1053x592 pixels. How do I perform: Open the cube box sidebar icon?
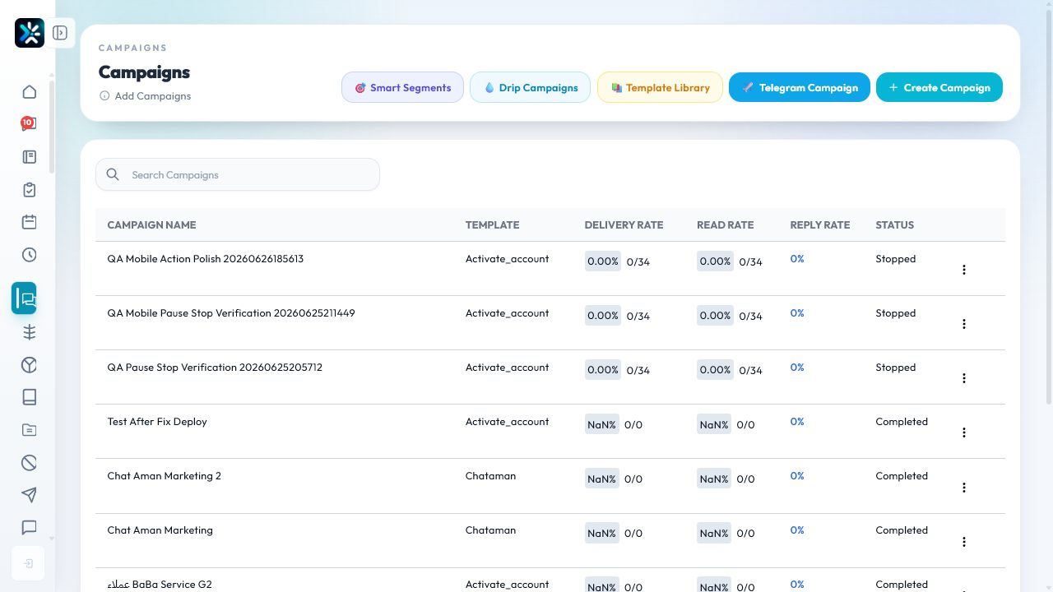[x=30, y=365]
